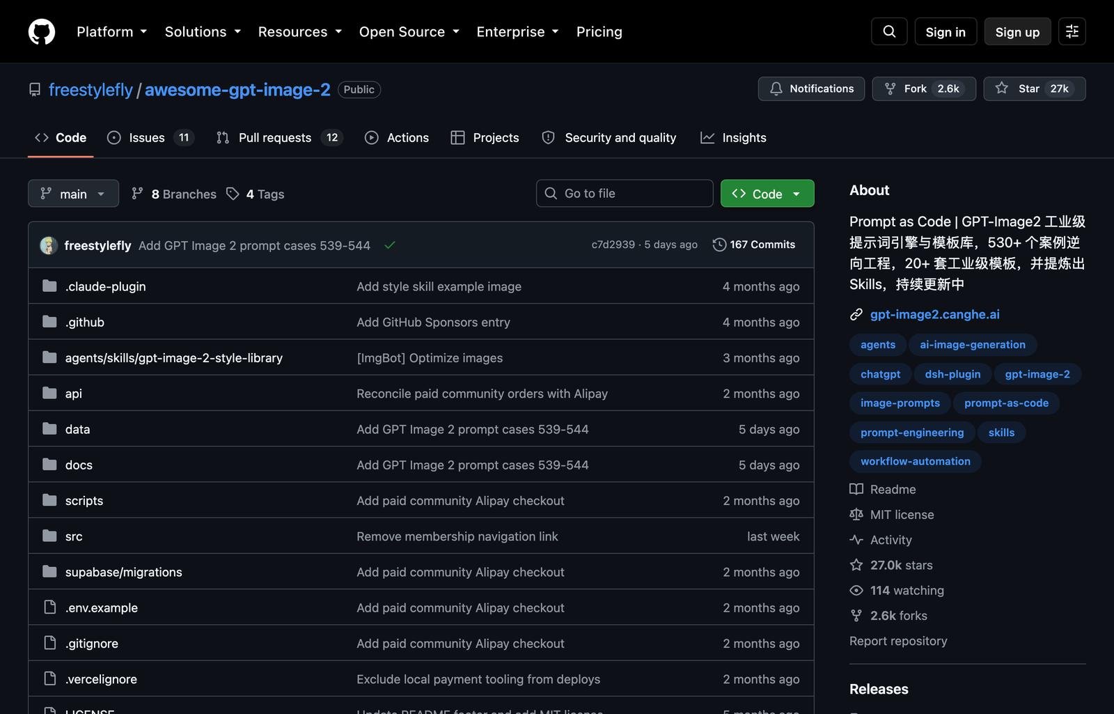1114x714 pixels.
Task: Open the 'Add GitHub Sponsors entry' commit message
Action: pyautogui.click(x=433, y=323)
